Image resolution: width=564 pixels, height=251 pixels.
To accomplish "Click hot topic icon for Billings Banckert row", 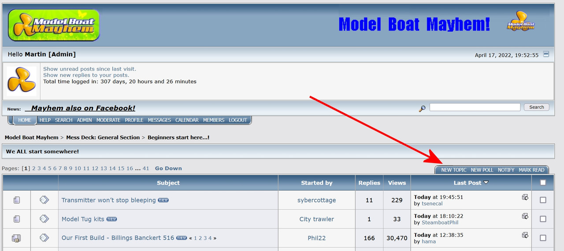I will (x=16, y=238).
